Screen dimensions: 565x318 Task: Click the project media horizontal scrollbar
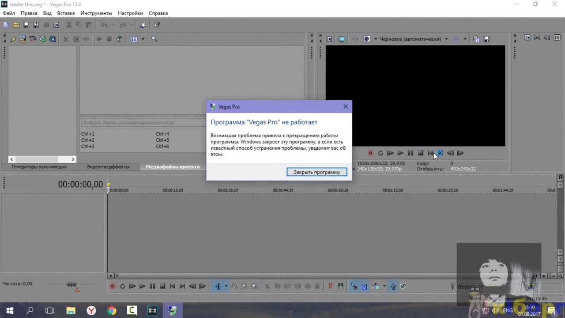[x=42, y=159]
